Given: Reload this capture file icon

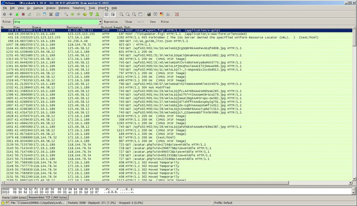Looking at the screenshot, I should click(x=57, y=15).
